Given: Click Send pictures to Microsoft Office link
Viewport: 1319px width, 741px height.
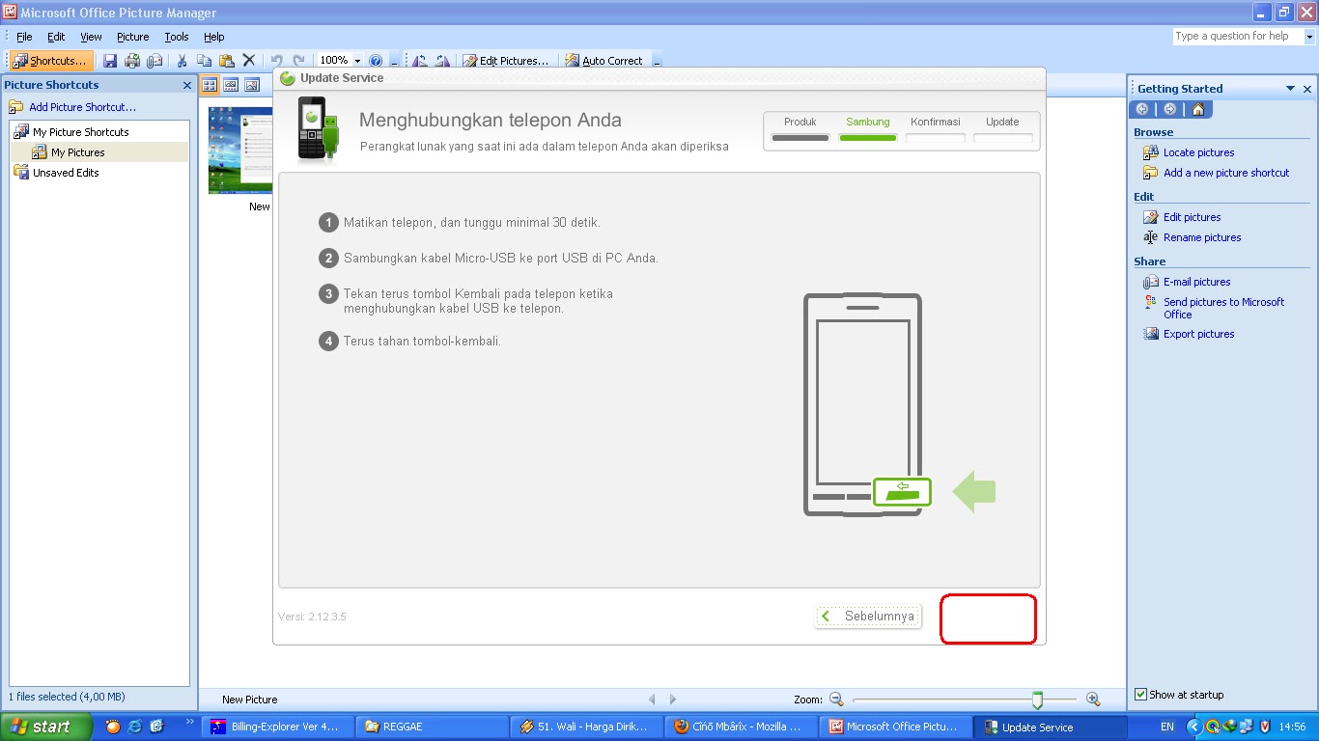Looking at the screenshot, I should 1223,308.
